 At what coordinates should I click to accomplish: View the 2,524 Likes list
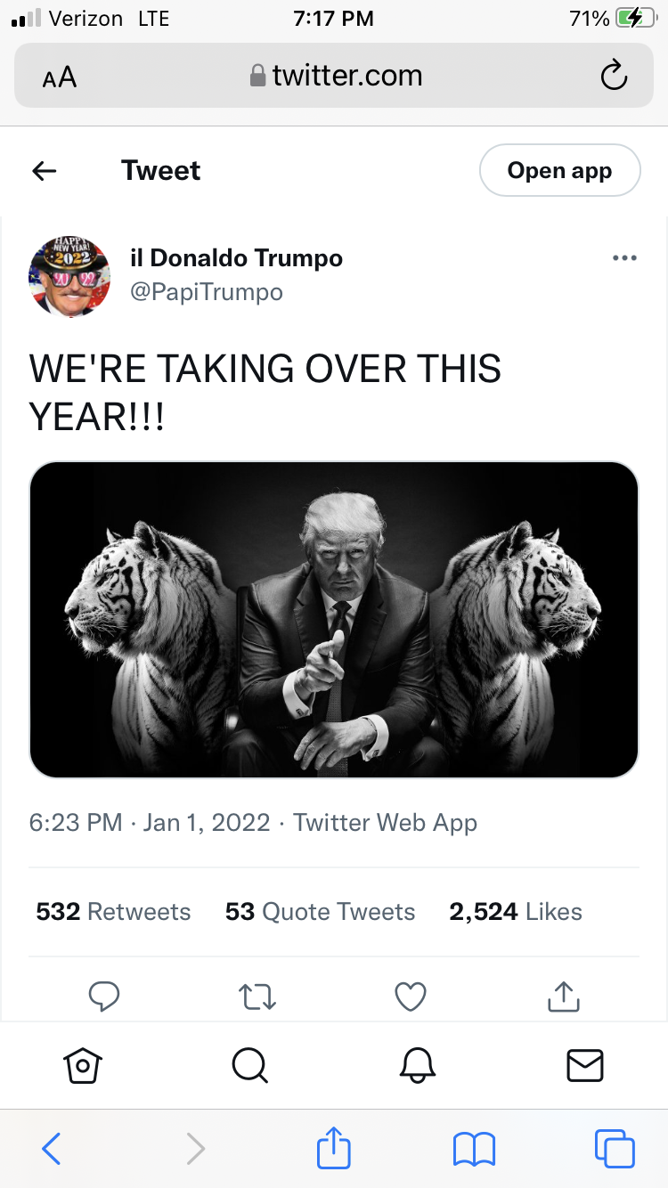516,912
